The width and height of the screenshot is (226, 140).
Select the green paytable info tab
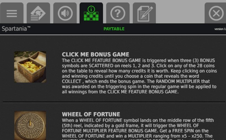coord(91,13)
